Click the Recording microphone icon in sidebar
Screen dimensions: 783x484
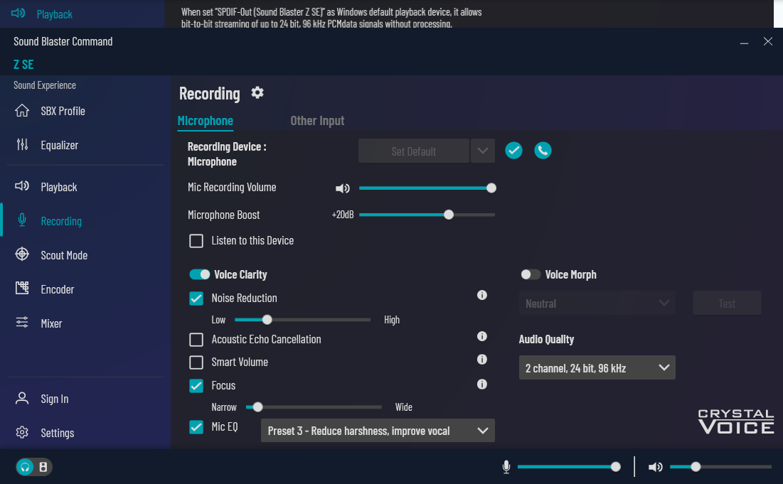[x=22, y=220]
